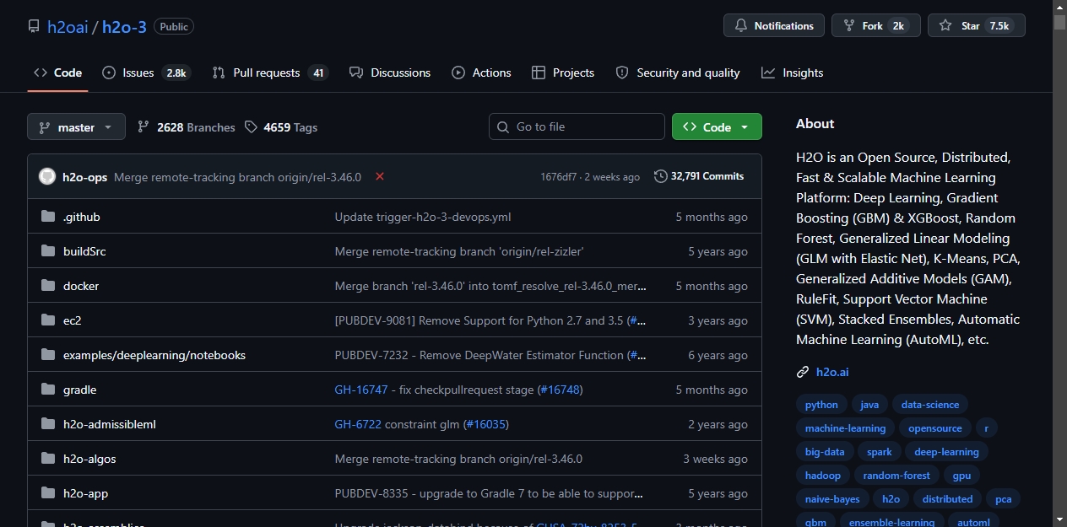Screen dimensions: 1067x527
Task: Select the gpu topic tag
Action: click(x=961, y=476)
